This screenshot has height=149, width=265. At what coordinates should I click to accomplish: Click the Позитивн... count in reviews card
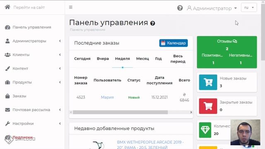point(213,63)
